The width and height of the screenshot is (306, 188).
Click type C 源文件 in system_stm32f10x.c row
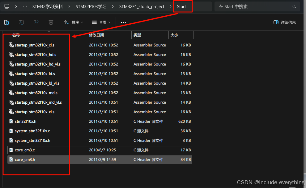coord(141,131)
